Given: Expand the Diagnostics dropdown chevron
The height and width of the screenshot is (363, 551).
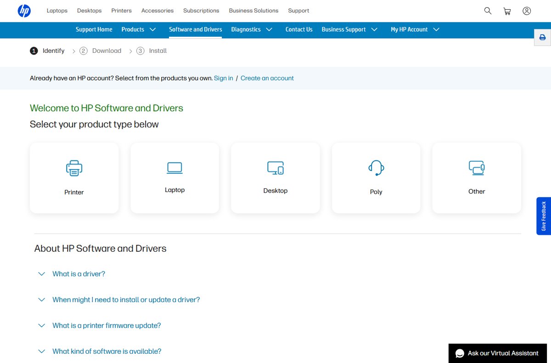Looking at the screenshot, I should pos(269,29).
